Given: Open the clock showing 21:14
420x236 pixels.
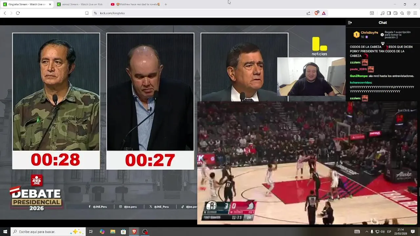Looking at the screenshot, I should (x=401, y=232).
